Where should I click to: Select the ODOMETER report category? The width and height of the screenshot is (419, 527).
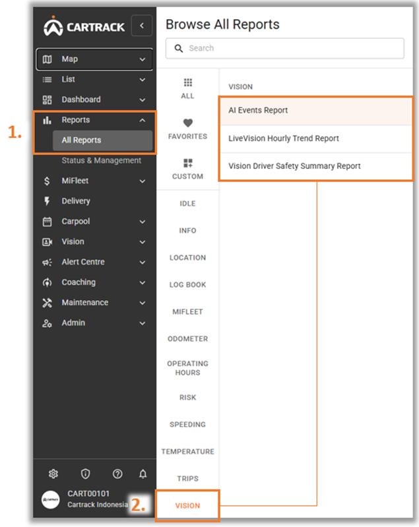point(187,339)
